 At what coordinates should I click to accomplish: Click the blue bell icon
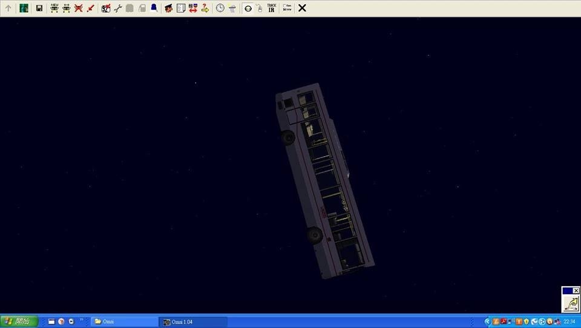coord(154,8)
